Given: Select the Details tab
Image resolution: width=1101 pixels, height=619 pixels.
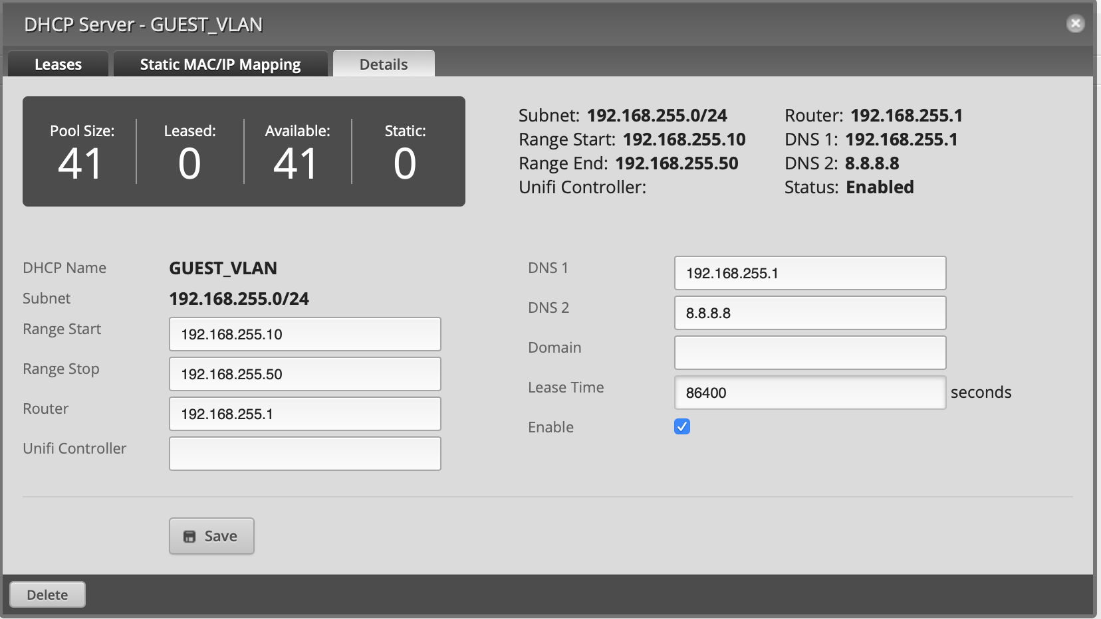Looking at the screenshot, I should click(384, 64).
